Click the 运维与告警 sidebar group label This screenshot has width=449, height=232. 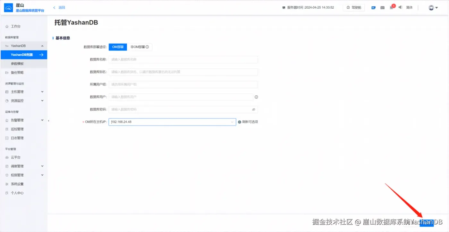point(12,112)
